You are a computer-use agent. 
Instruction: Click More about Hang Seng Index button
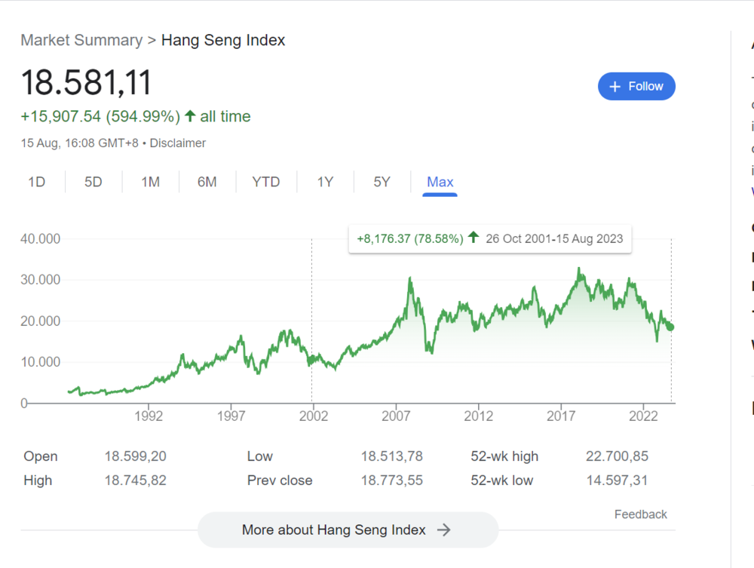coord(348,530)
